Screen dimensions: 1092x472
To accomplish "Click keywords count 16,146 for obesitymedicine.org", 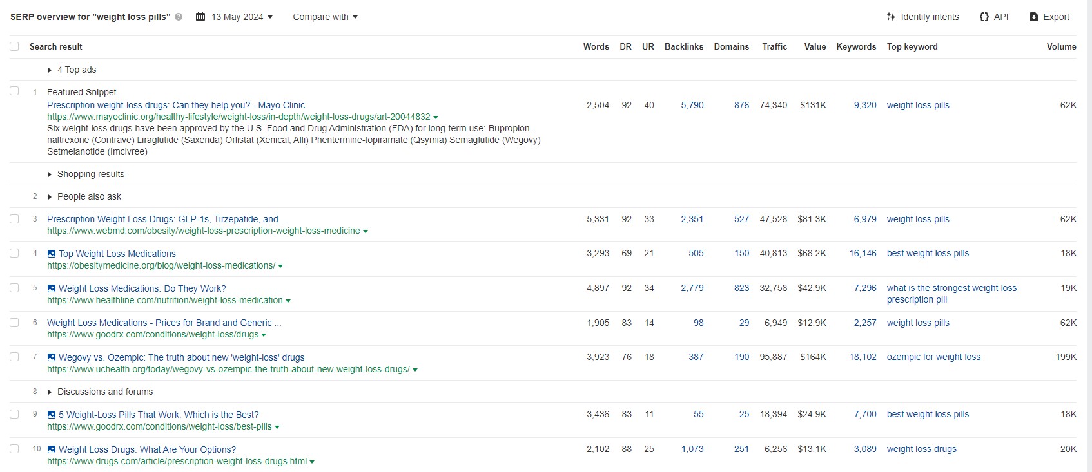I will tap(863, 253).
